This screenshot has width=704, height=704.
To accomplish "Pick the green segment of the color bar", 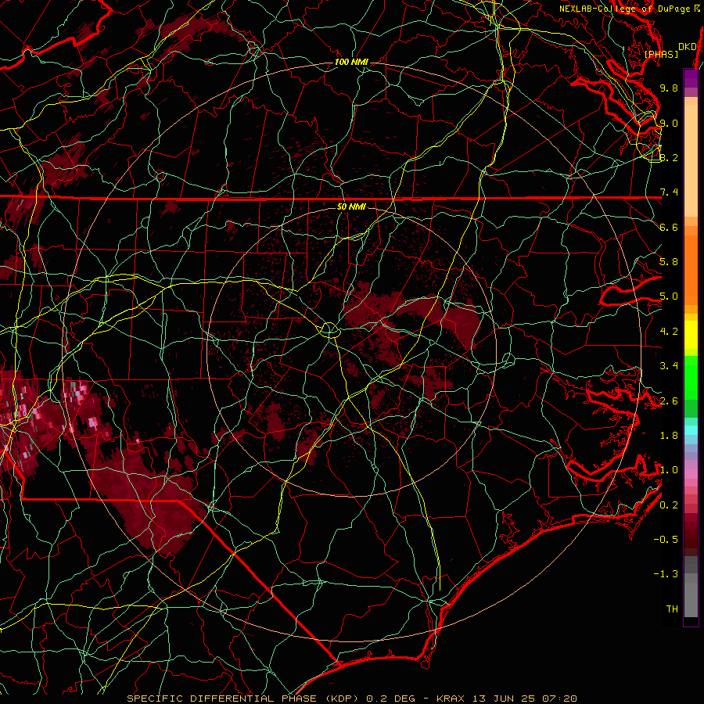I will tap(691, 377).
